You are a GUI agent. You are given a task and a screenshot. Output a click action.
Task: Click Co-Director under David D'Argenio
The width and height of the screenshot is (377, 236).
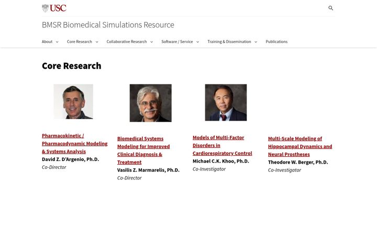coord(54,167)
